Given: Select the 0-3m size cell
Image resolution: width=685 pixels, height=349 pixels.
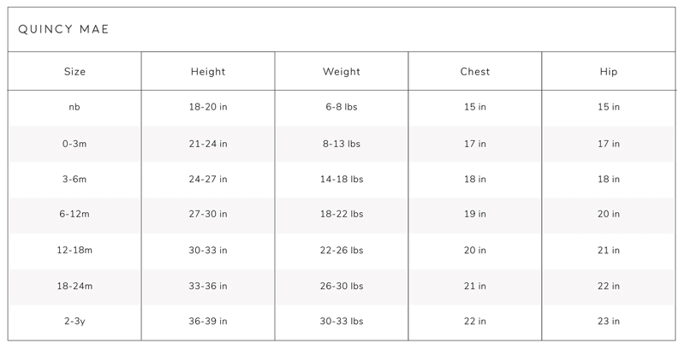Looking at the screenshot, I should [x=74, y=144].
